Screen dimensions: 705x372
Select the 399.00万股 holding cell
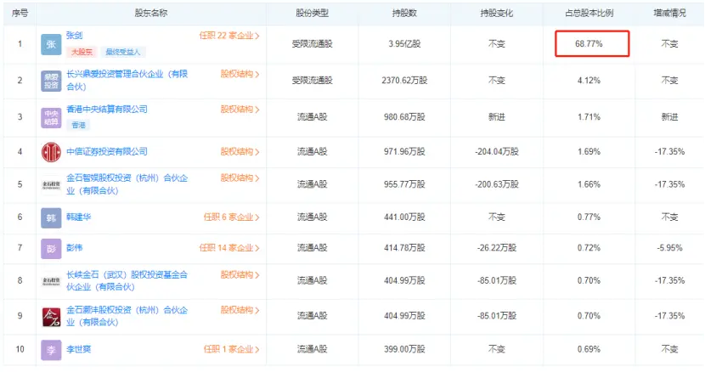click(404, 349)
